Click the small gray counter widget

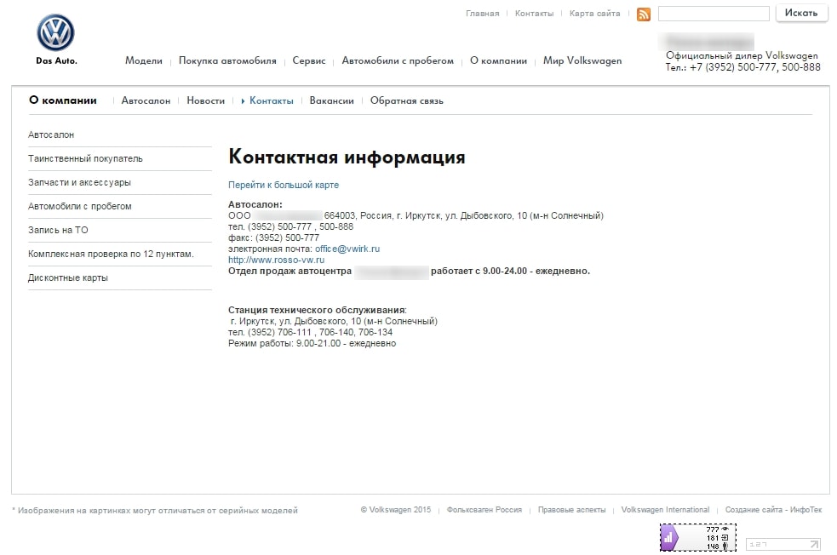[x=783, y=544]
